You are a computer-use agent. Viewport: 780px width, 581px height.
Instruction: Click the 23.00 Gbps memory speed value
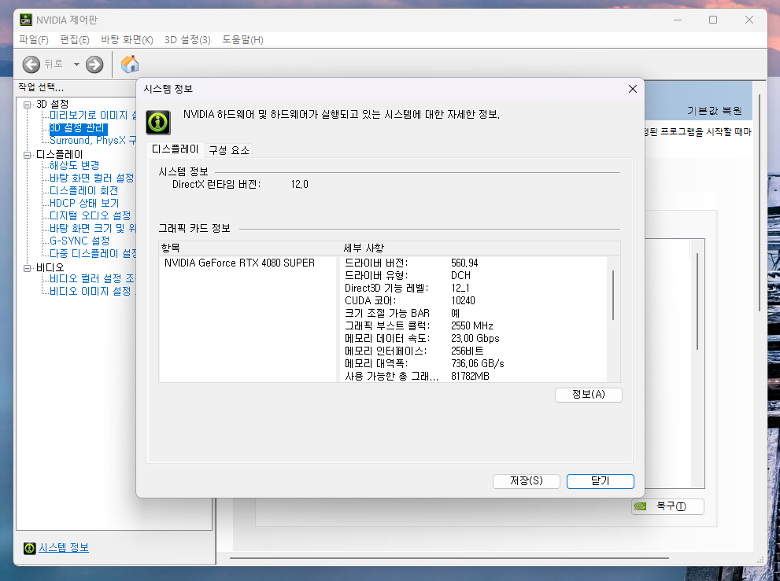point(475,339)
